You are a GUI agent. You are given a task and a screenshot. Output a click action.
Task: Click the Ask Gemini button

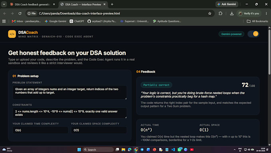pos(227,4)
